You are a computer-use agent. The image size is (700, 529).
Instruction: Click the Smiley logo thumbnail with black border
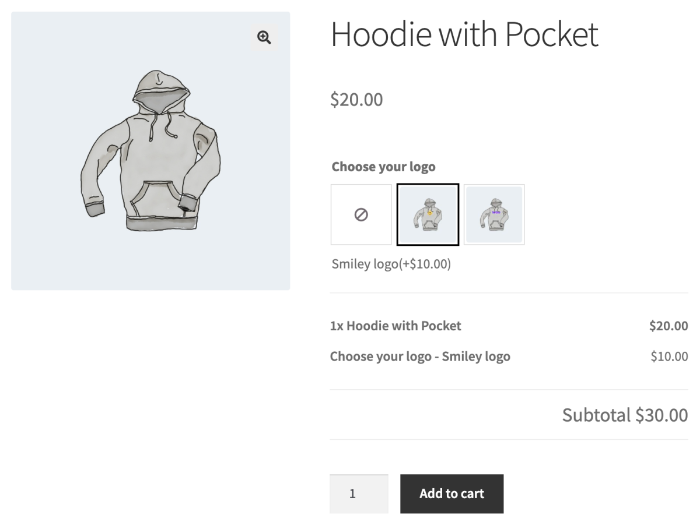[428, 214]
